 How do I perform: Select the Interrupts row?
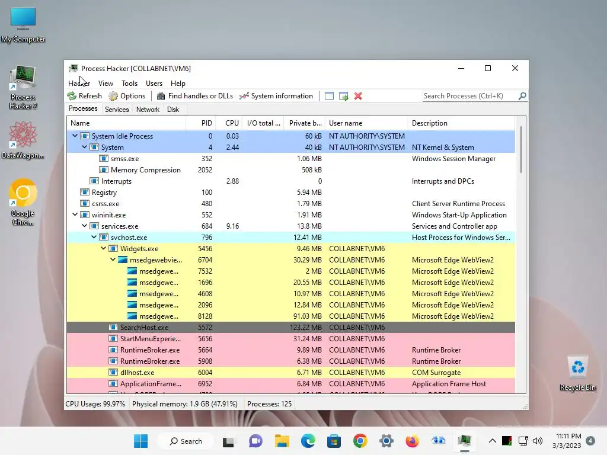290,181
